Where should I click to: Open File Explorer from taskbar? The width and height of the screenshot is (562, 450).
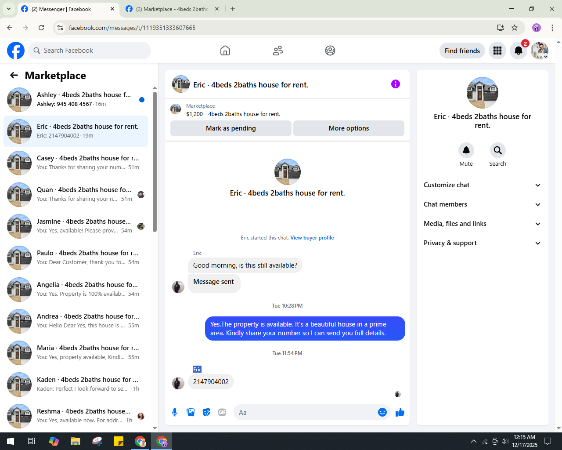tap(76, 441)
